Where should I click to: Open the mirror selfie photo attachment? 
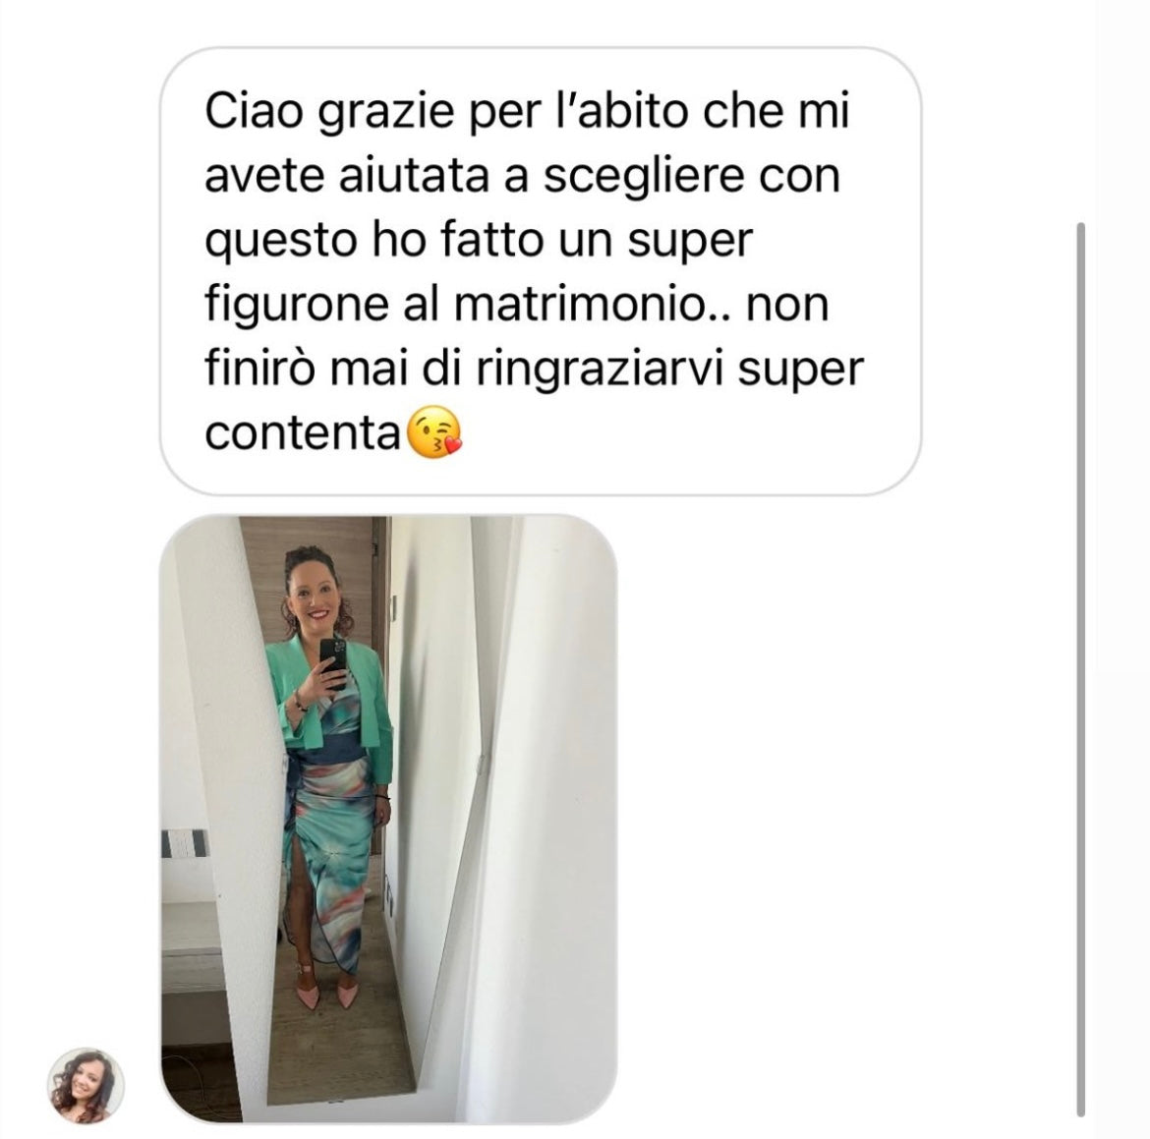tap(388, 819)
